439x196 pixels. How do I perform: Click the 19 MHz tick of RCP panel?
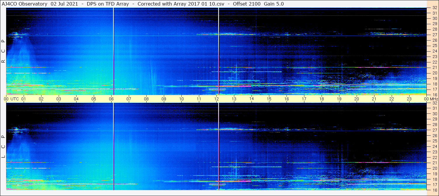pyautogui.click(x=434, y=78)
